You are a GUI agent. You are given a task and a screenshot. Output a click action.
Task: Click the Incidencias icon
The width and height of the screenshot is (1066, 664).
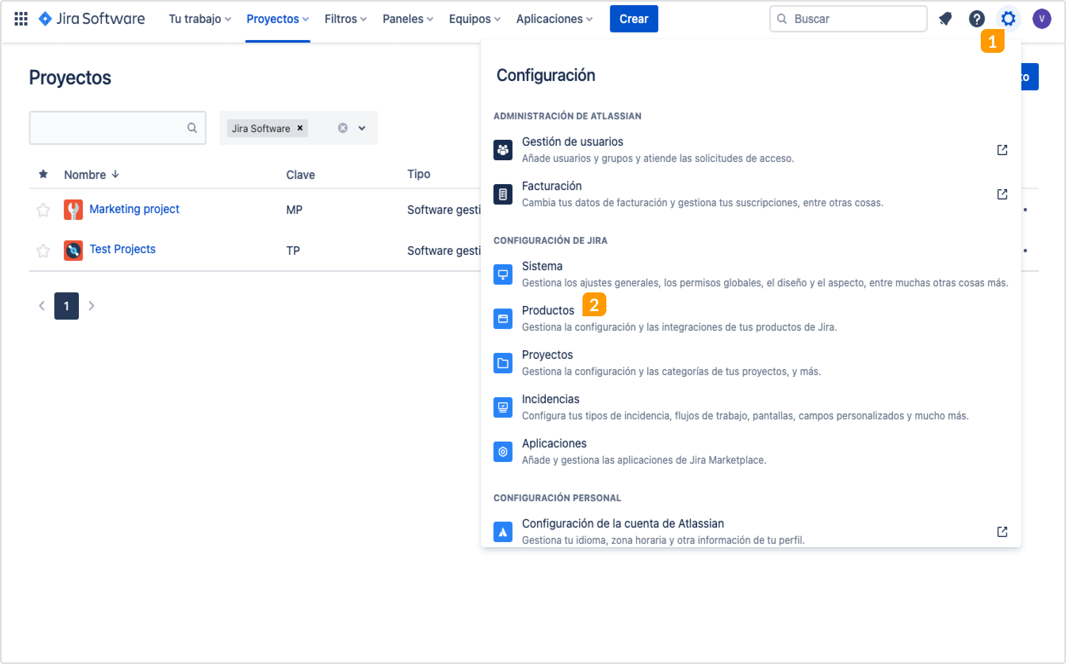(x=503, y=407)
